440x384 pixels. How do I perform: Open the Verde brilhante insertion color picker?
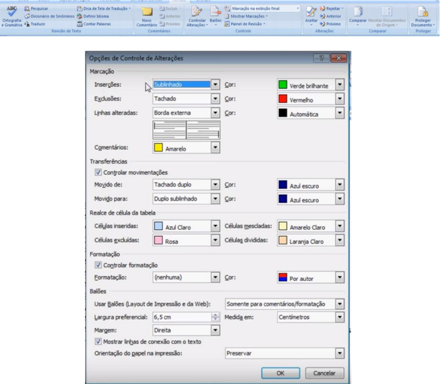[339, 84]
